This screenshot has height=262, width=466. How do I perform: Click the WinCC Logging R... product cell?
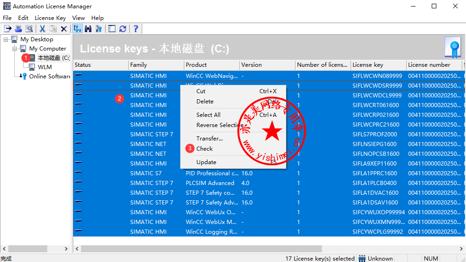coord(211,232)
